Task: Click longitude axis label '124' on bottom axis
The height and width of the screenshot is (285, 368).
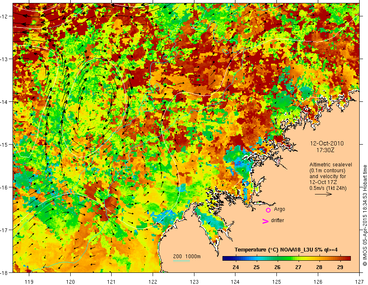Action: [x=235, y=282]
